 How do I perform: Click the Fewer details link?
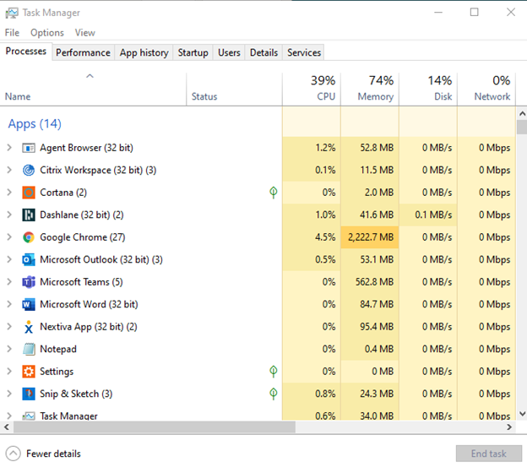click(x=53, y=454)
